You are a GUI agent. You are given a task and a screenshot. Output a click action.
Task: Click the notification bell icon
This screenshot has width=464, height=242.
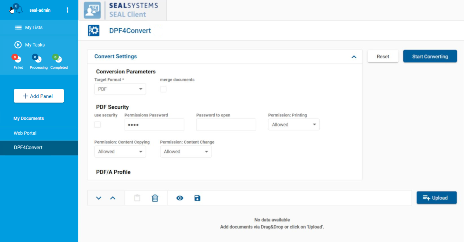click(19, 10)
